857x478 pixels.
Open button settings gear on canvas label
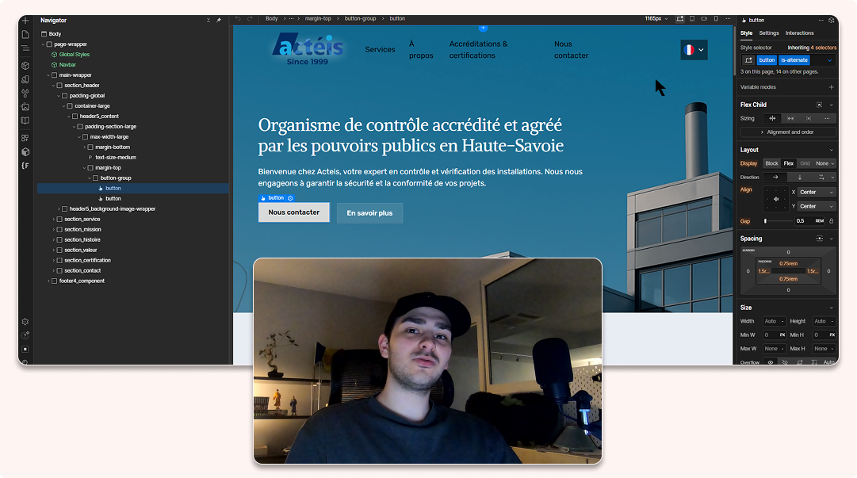290,197
